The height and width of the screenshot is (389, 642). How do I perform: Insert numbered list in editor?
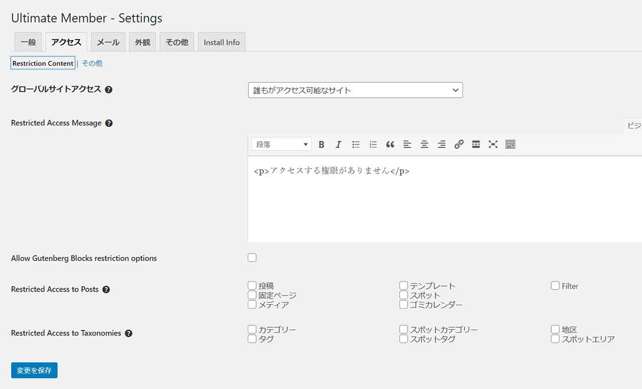click(x=373, y=145)
